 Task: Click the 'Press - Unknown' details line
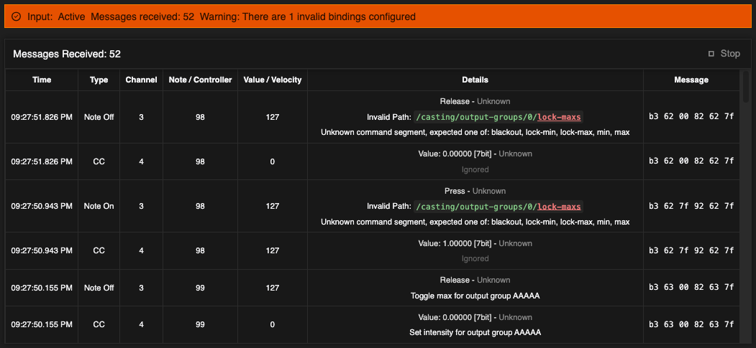coord(475,191)
